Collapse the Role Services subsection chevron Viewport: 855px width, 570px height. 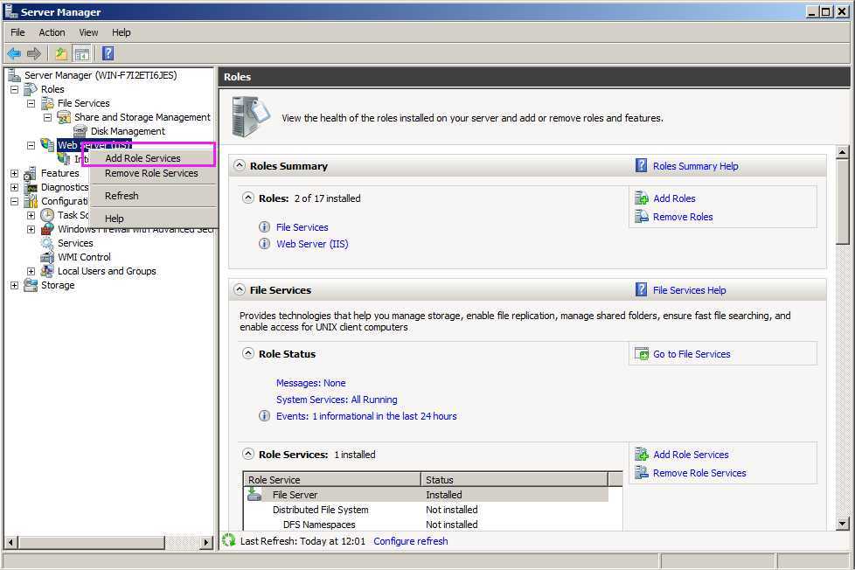(x=248, y=453)
